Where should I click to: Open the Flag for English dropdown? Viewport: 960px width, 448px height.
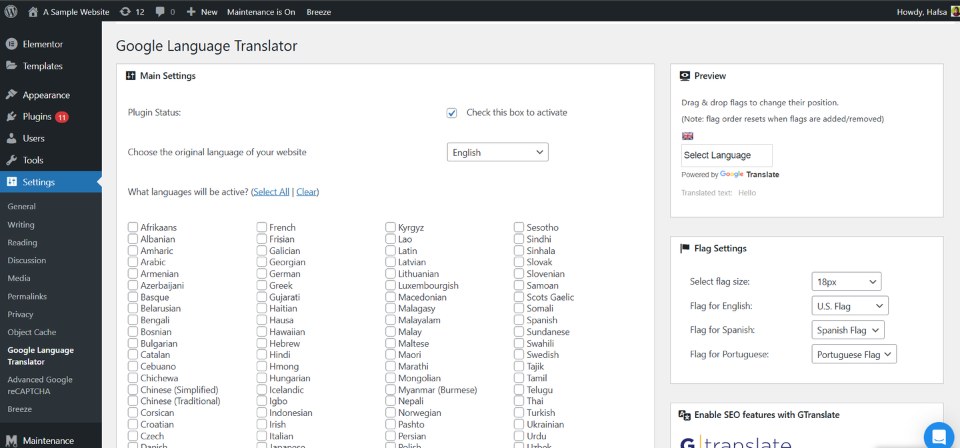[849, 306]
